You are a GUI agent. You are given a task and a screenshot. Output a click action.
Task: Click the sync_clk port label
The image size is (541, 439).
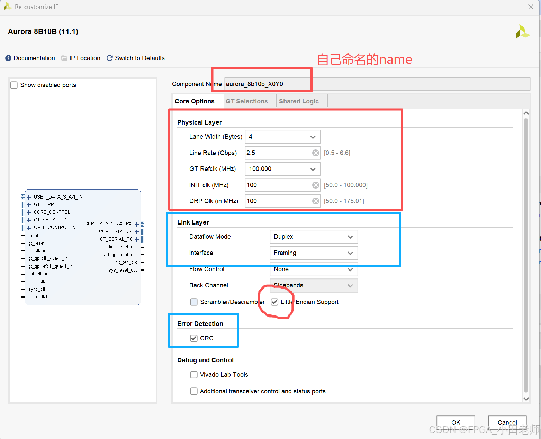[x=37, y=289]
